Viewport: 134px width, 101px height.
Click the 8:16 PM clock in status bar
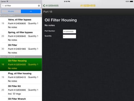pyautogui.click(x=67, y=1)
